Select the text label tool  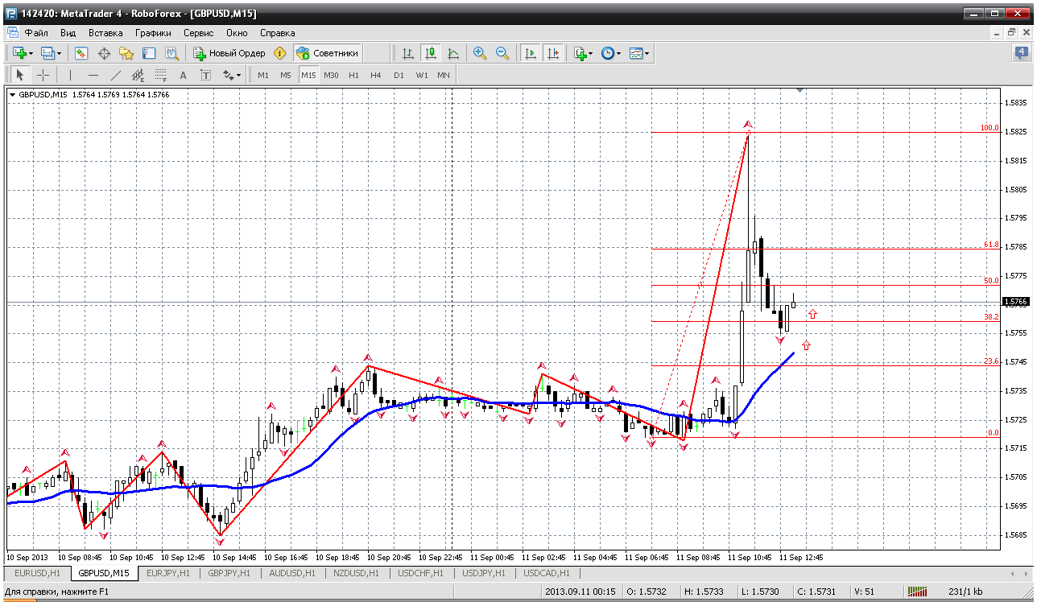(205, 75)
